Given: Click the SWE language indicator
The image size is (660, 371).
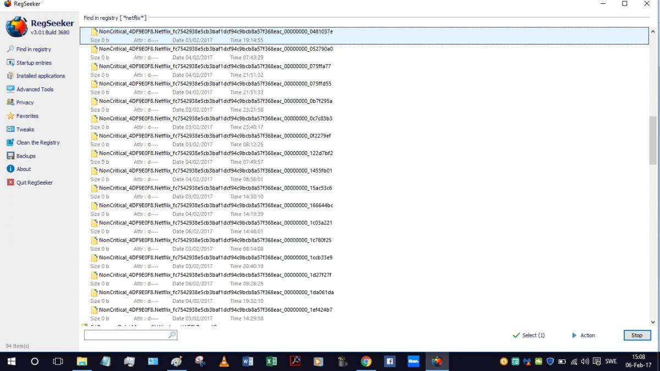Looking at the screenshot, I should [610, 362].
